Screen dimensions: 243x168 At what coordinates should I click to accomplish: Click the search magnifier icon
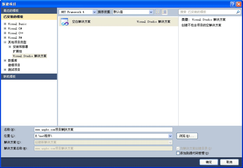coord(238,12)
